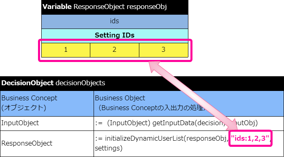Click the initializeDynamicUserList expression text
The width and height of the screenshot is (284, 157).
point(161,139)
